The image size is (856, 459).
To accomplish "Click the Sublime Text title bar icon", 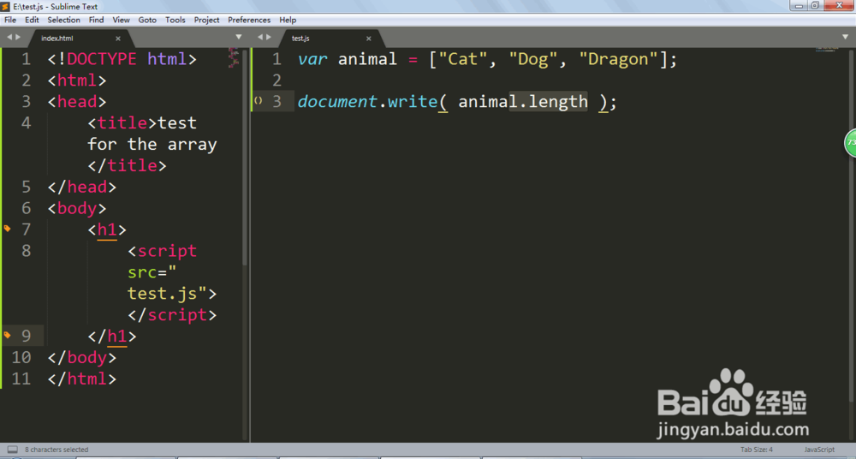I will pyautogui.click(x=6, y=6).
